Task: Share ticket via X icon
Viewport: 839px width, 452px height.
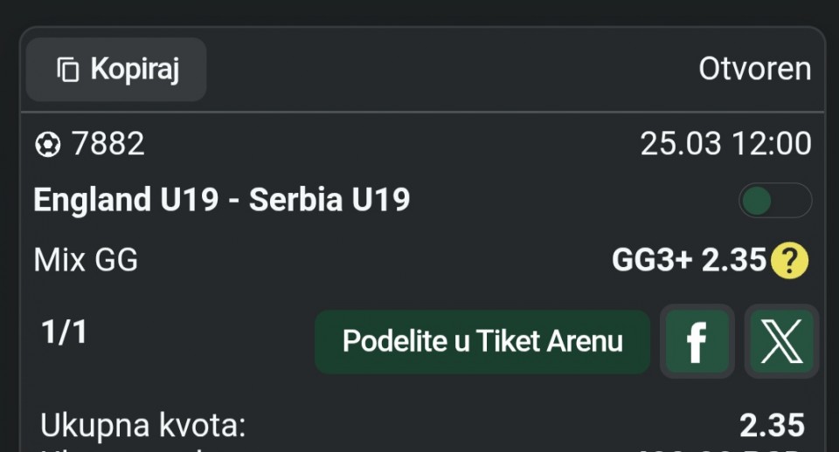Action: (x=781, y=341)
